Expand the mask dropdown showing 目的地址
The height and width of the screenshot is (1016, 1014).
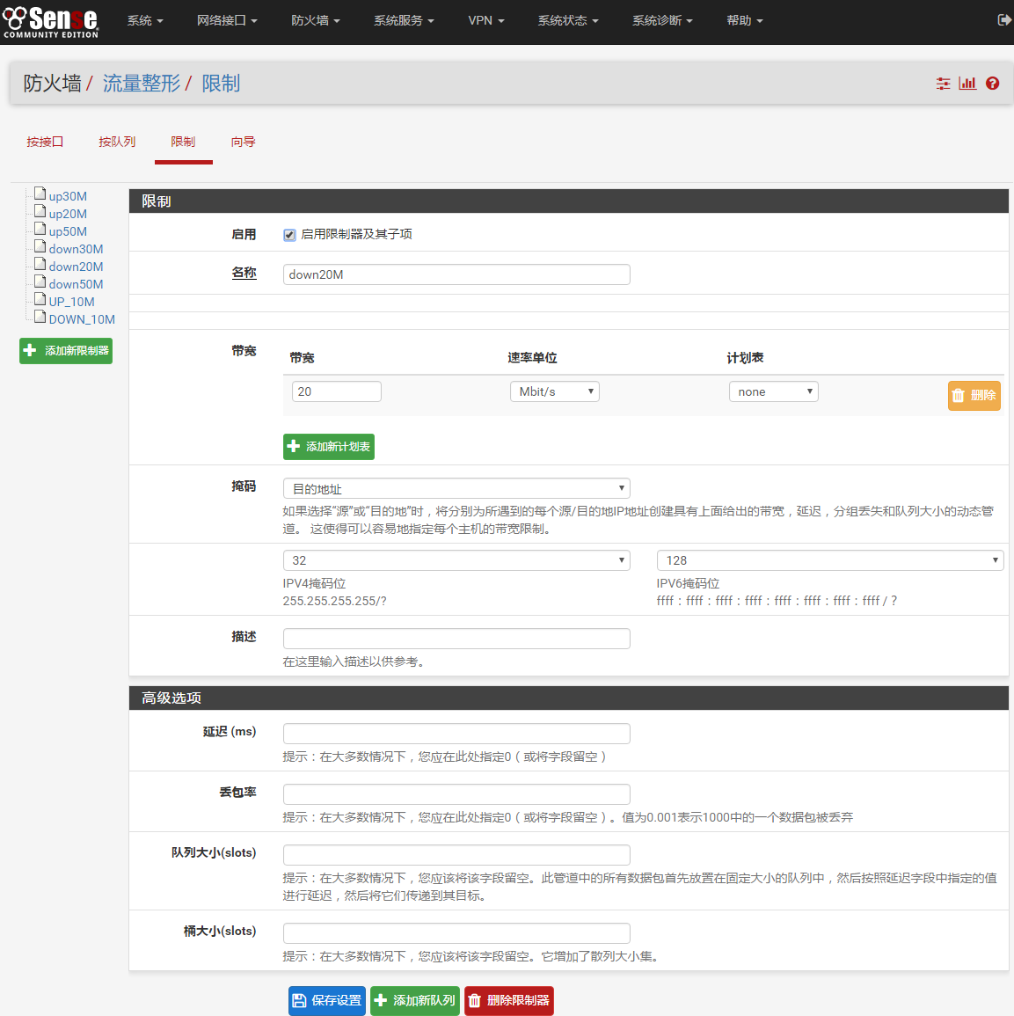[x=456, y=488]
